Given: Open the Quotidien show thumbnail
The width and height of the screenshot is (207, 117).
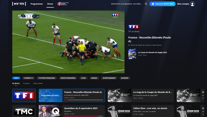Looking at the screenshot, I should [51, 111].
